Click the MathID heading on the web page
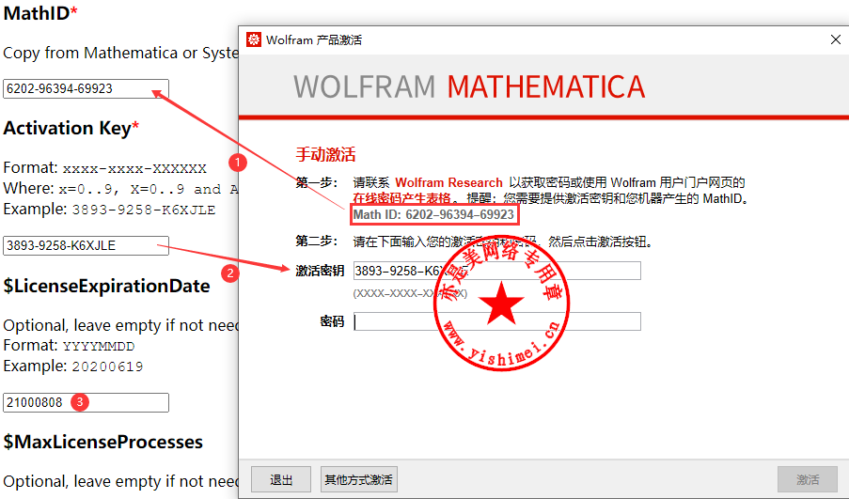Viewport: 849px width, 499px height. pyautogui.click(x=40, y=13)
